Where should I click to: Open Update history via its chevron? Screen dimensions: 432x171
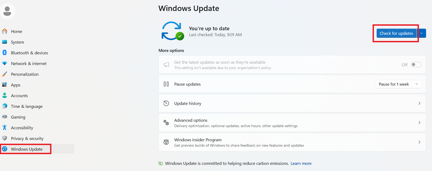(419, 103)
